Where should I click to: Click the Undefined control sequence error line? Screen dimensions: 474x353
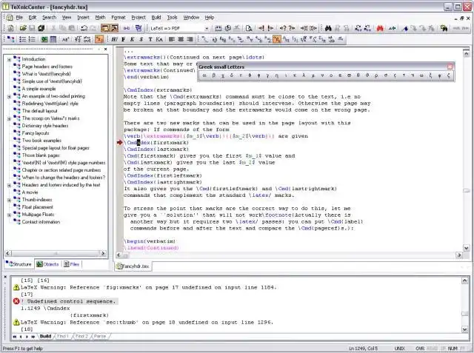point(68,301)
